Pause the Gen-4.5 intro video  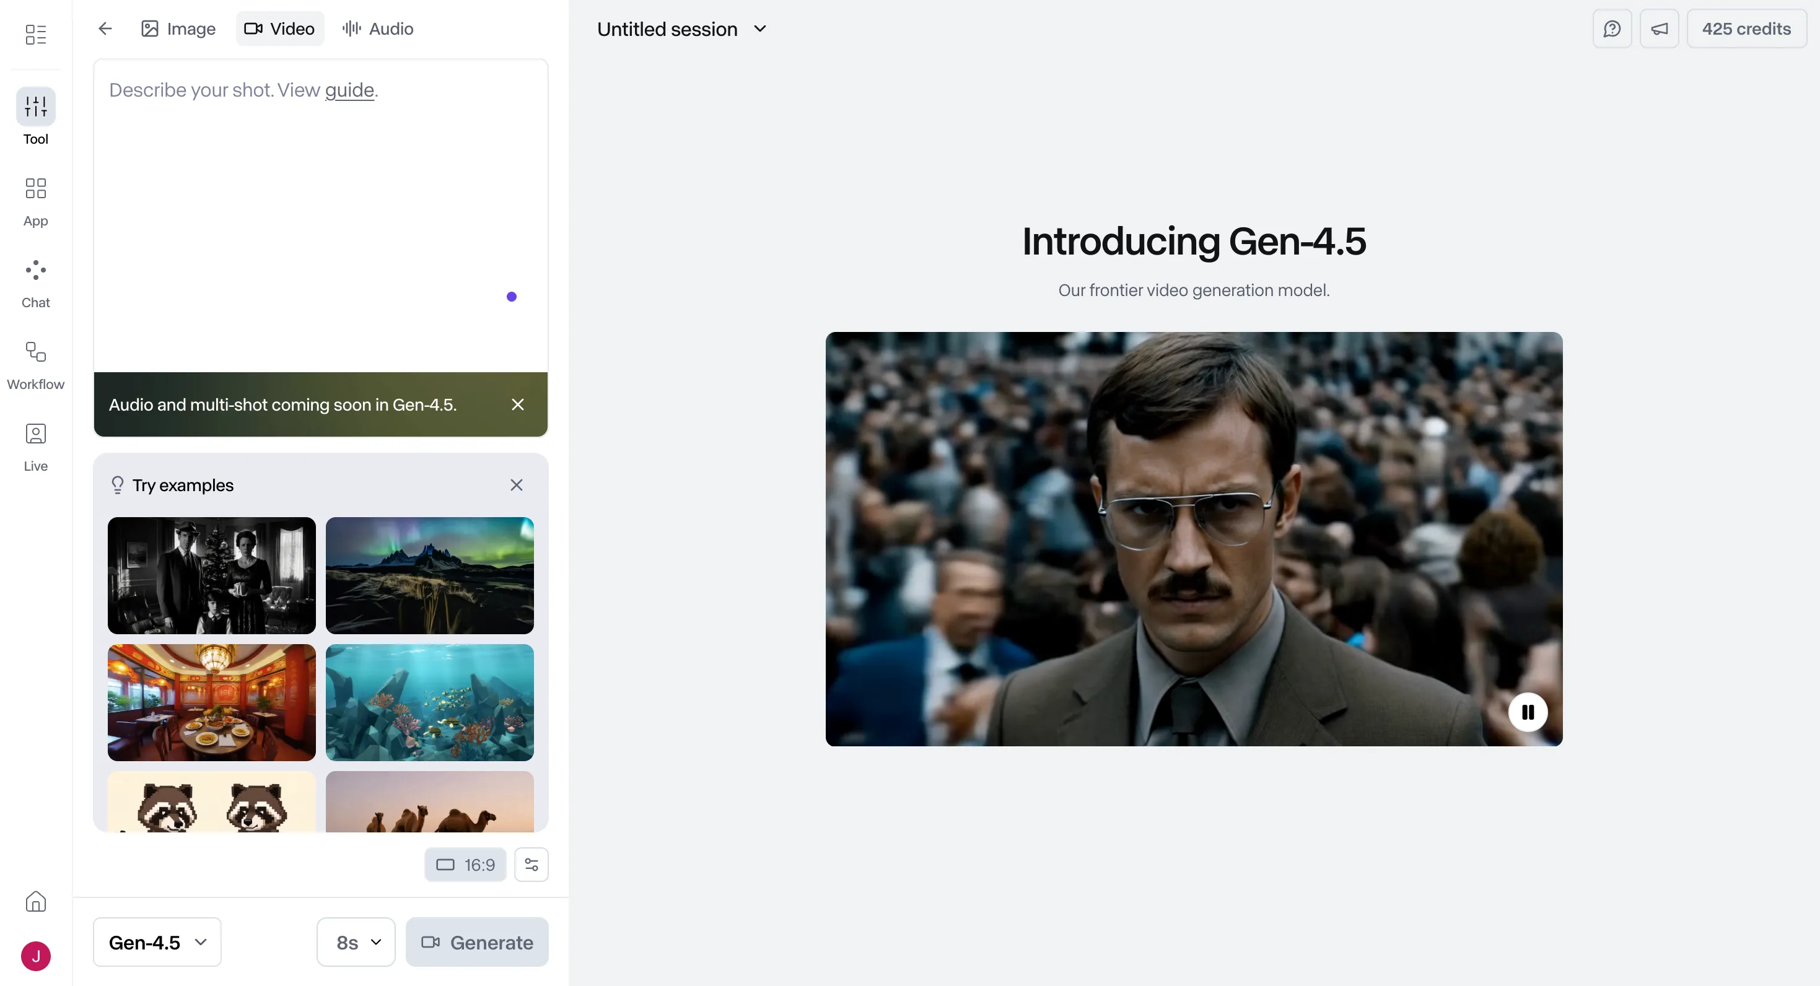point(1528,712)
